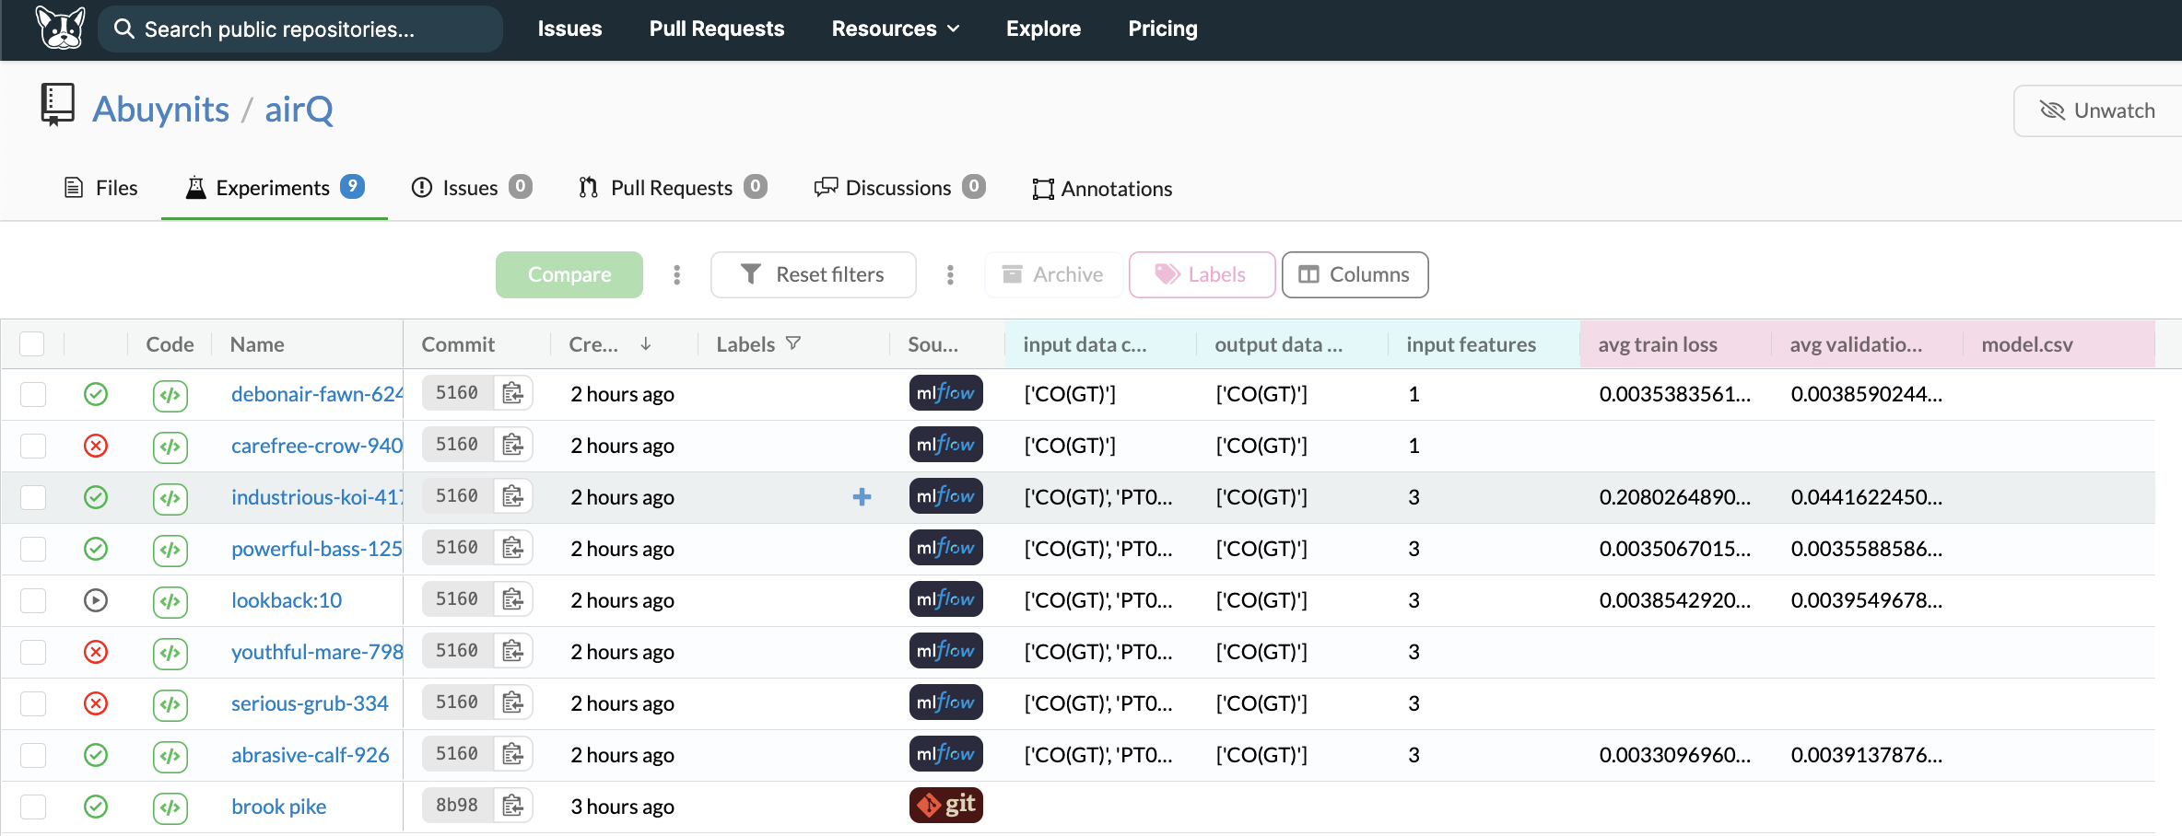Screen dimensions: 2182x836
Task: Click running status icon of lookback:10
Action: click(96, 600)
